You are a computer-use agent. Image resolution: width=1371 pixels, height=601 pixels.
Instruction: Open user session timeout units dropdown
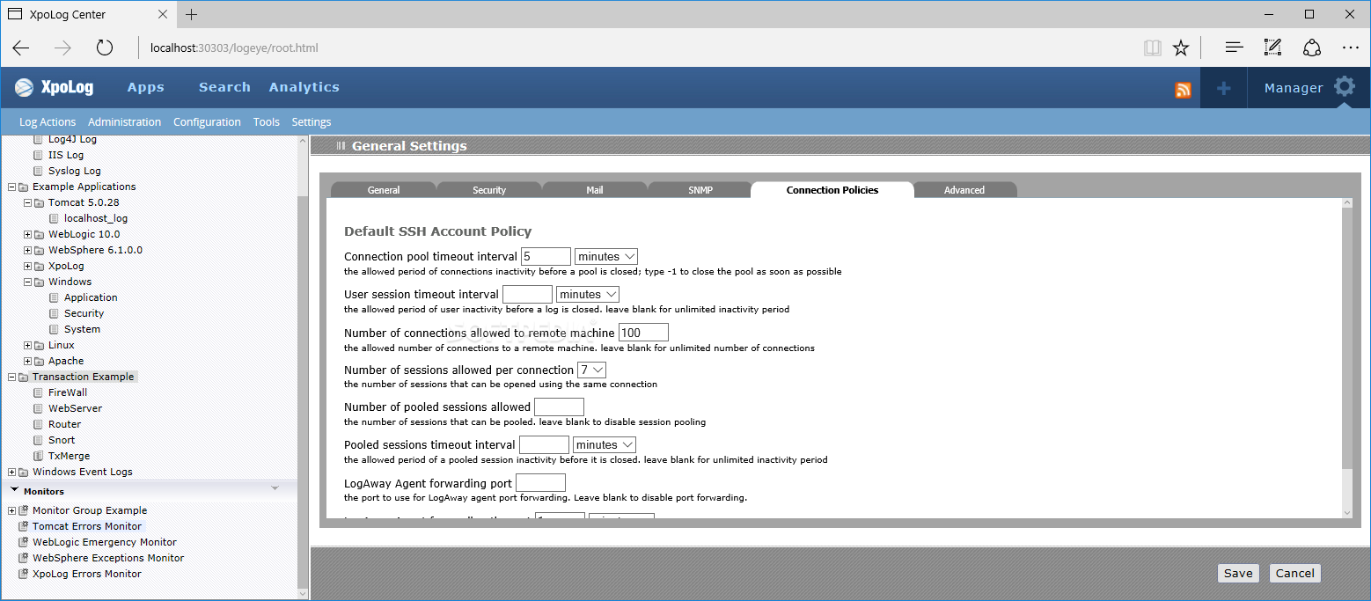click(588, 295)
